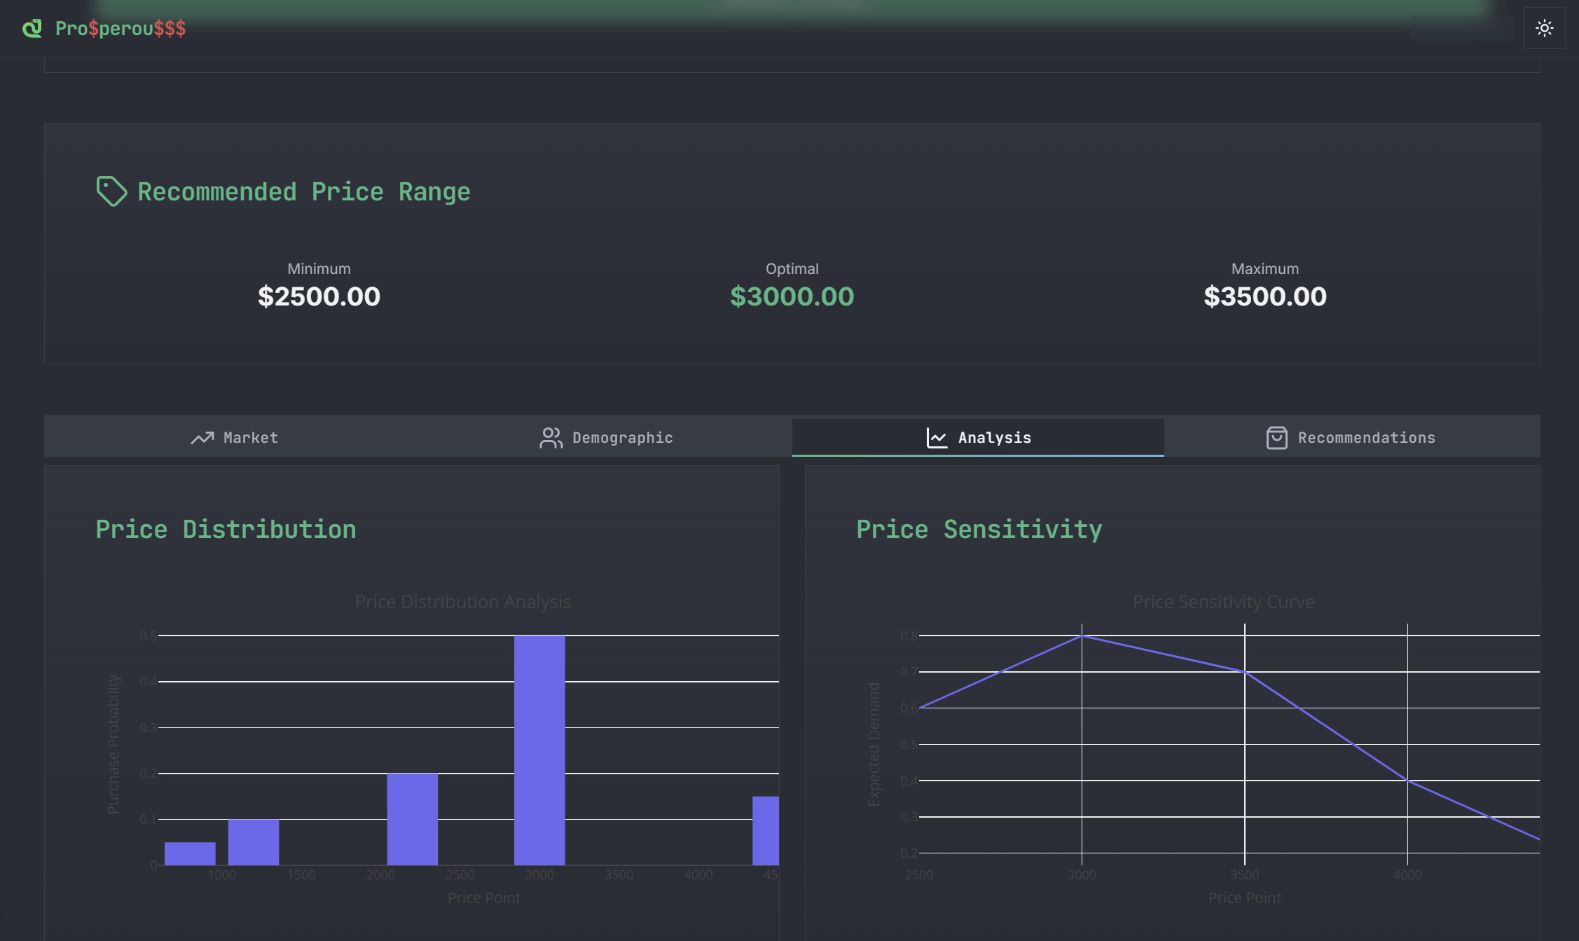
Task: Click the Optimal $3000.00 price value
Action: click(792, 296)
